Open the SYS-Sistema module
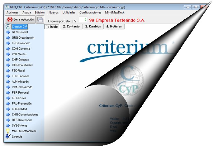The image size is (213, 146). pos(20,126)
